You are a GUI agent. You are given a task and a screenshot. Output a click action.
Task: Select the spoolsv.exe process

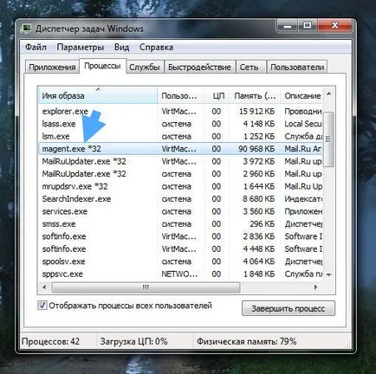(180, 261)
